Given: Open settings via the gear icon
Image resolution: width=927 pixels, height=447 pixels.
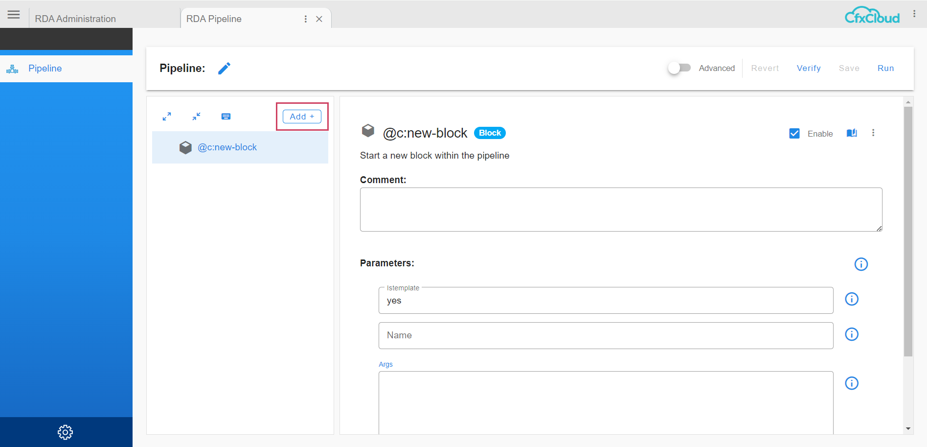Looking at the screenshot, I should pos(65,432).
